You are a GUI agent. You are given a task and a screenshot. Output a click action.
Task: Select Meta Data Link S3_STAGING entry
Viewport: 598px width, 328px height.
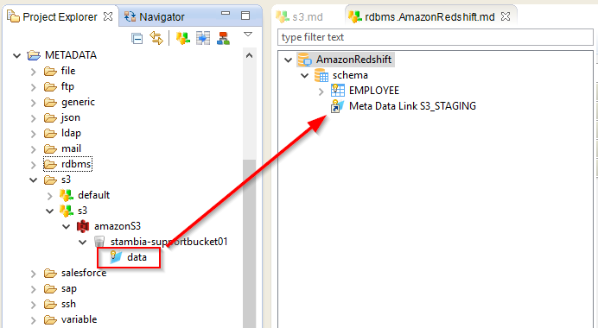coord(413,106)
